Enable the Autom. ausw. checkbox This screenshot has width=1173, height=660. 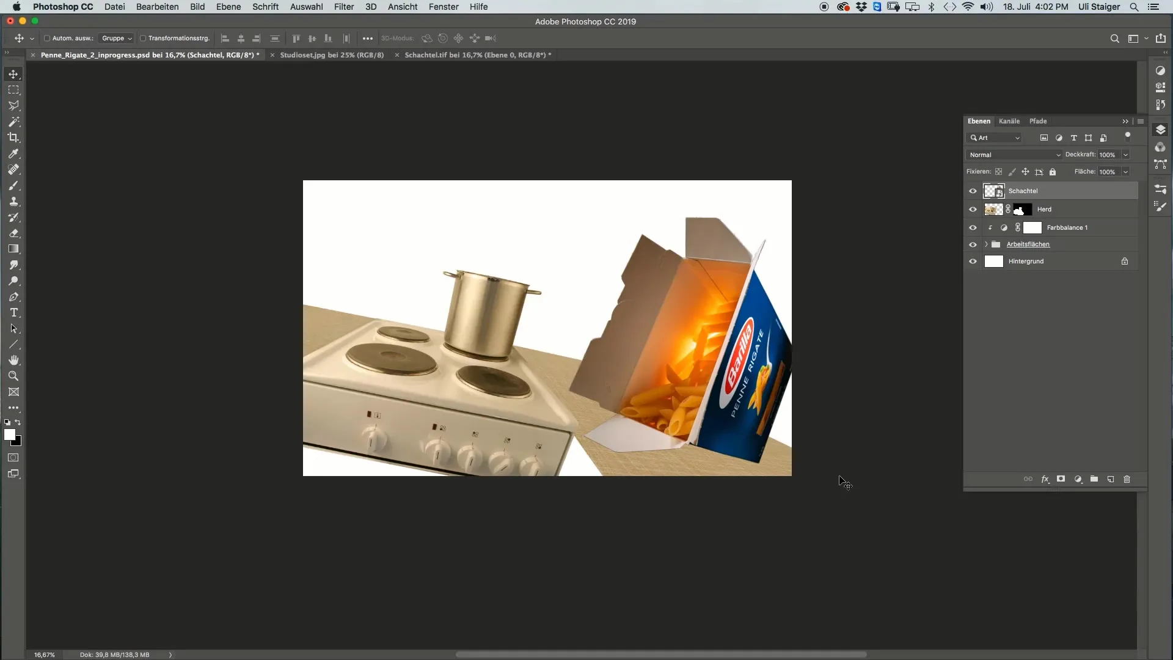[x=47, y=38]
